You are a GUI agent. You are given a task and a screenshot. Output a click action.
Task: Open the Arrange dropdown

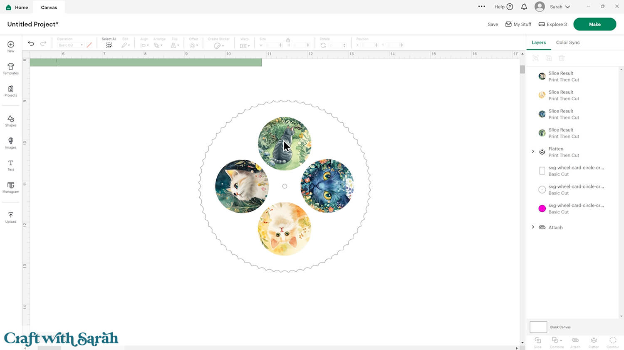point(158,45)
